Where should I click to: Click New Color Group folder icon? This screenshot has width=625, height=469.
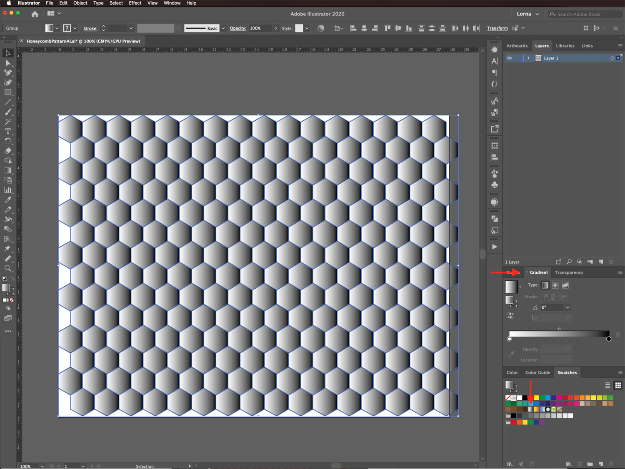pyautogui.click(x=590, y=464)
